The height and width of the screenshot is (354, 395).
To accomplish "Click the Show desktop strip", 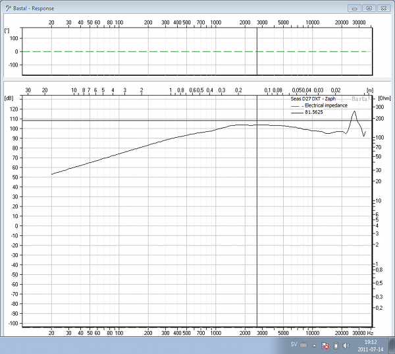I will click(392, 345).
